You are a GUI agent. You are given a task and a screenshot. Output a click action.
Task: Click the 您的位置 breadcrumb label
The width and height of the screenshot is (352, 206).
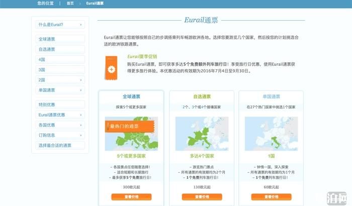46,4
